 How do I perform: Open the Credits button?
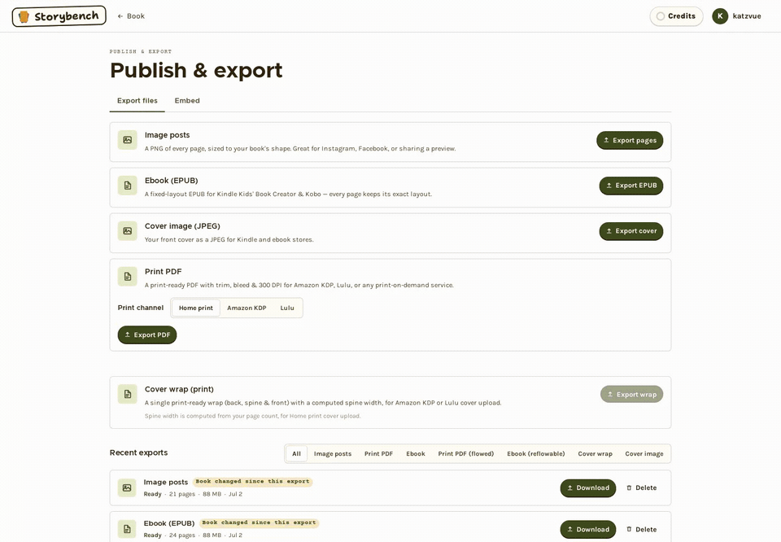click(676, 16)
